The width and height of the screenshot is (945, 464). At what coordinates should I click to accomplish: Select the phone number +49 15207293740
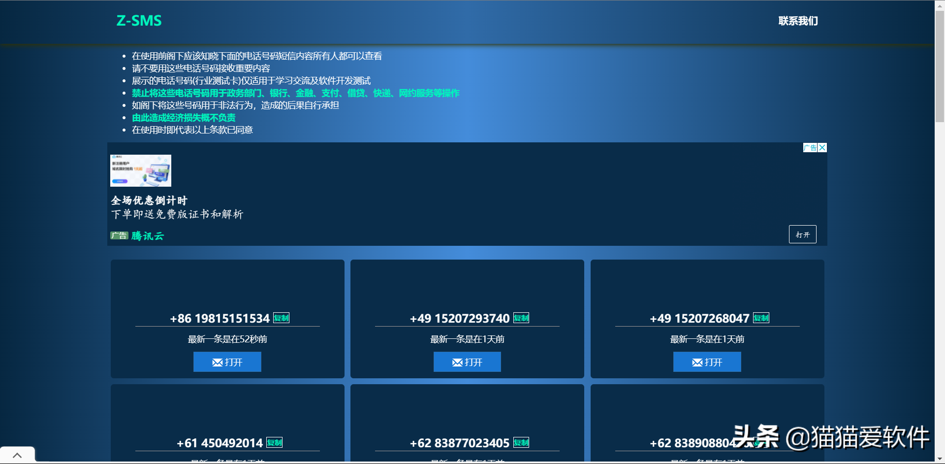coord(460,319)
